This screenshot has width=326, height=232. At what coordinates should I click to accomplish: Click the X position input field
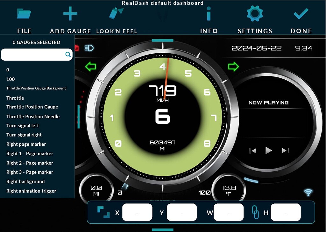pos(137,212)
